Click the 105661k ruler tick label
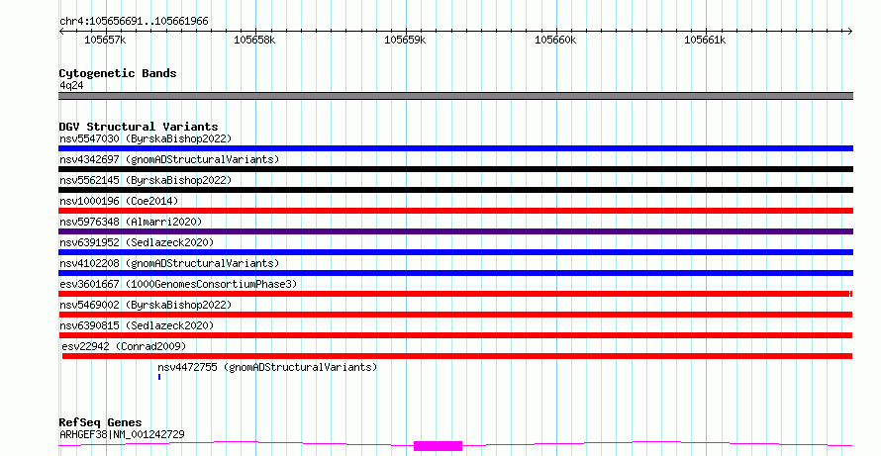This screenshot has height=456, width=881. click(x=705, y=40)
